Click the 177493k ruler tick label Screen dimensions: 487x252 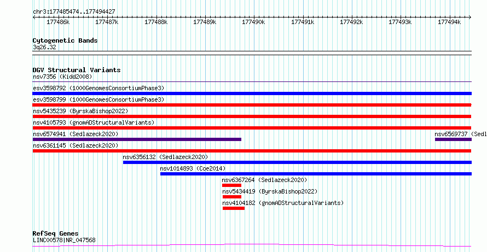pyautogui.click(x=401, y=22)
